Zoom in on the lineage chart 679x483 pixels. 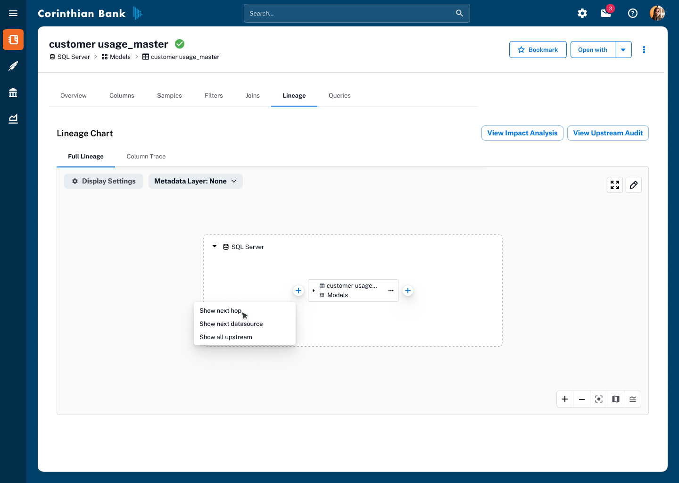point(565,399)
